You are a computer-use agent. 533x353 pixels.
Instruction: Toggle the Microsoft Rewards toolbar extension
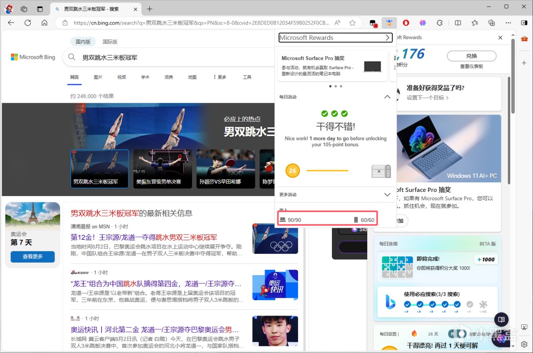click(389, 23)
